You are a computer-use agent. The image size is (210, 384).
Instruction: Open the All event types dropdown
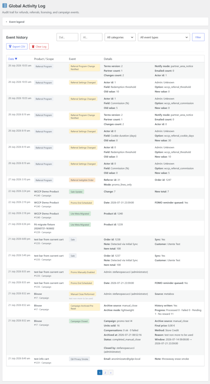pyautogui.click(x=164, y=37)
